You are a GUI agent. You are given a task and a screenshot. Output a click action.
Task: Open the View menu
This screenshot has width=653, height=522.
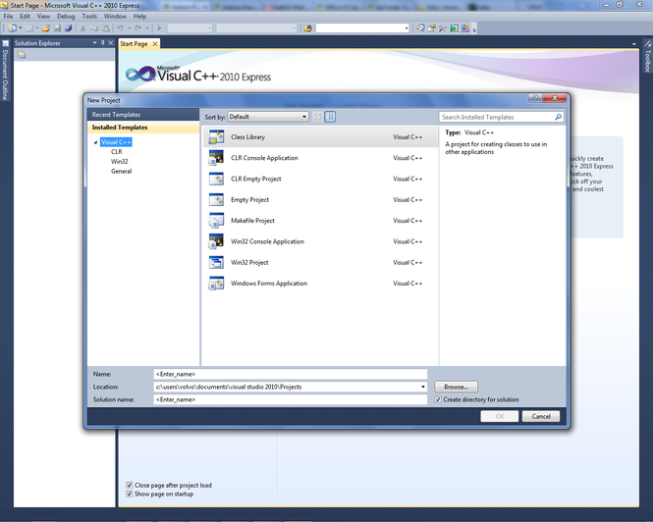click(43, 17)
